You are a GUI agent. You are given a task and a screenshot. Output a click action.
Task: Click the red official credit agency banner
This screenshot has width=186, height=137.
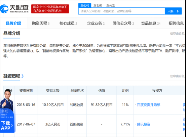(x=50, y=9)
